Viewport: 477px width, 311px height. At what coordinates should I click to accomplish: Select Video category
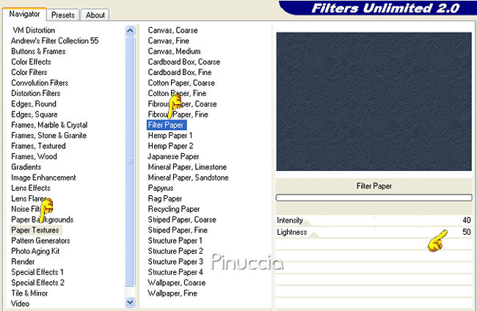20,304
